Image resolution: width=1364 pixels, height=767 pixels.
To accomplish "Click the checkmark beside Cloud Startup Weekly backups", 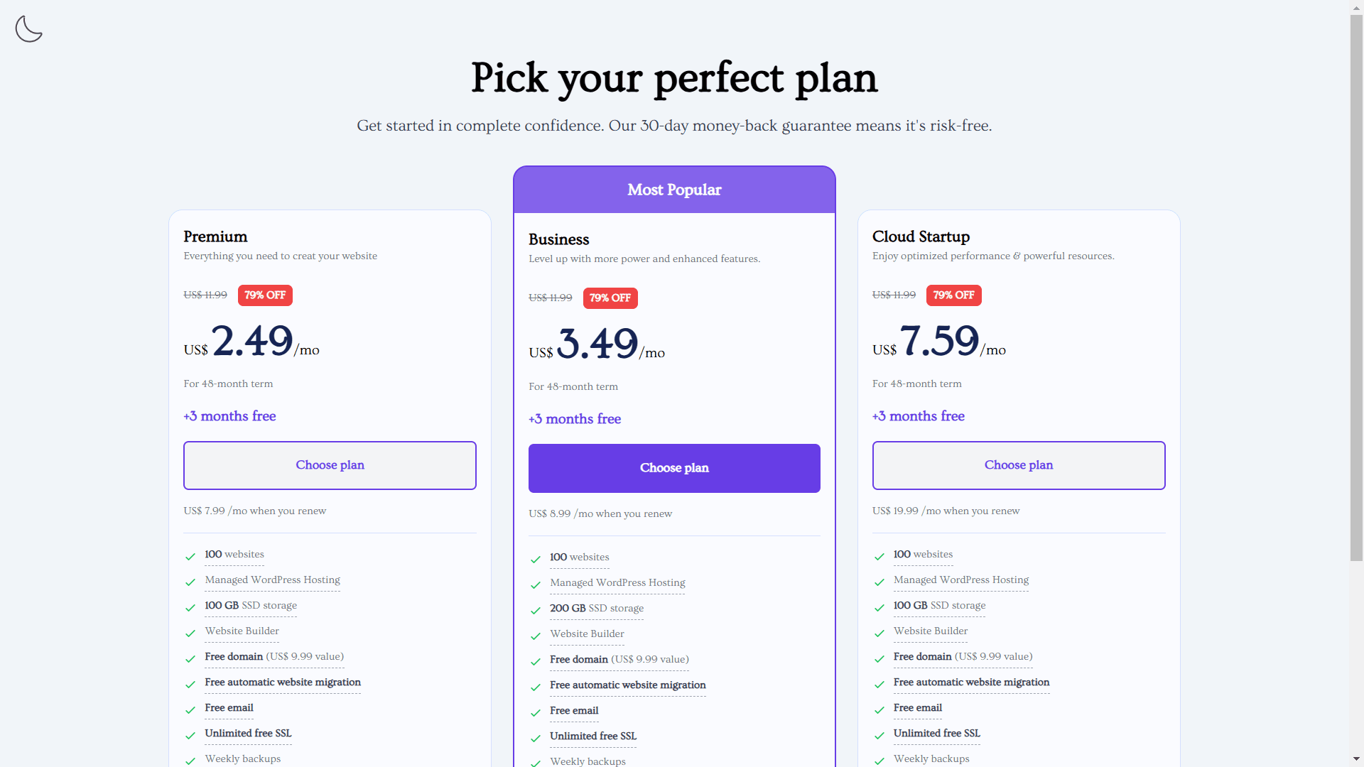I will tap(879, 761).
